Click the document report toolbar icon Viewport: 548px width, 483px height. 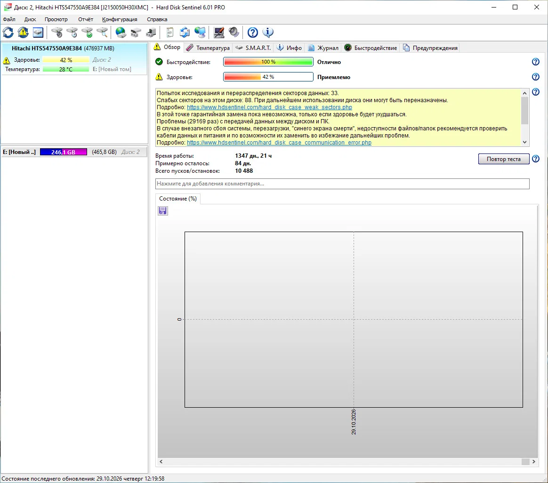[x=170, y=32]
